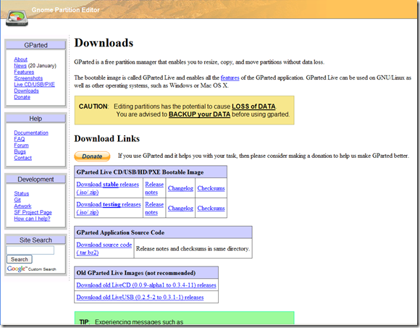
Task: Open the FAQ link under Help
Action: click(20, 139)
